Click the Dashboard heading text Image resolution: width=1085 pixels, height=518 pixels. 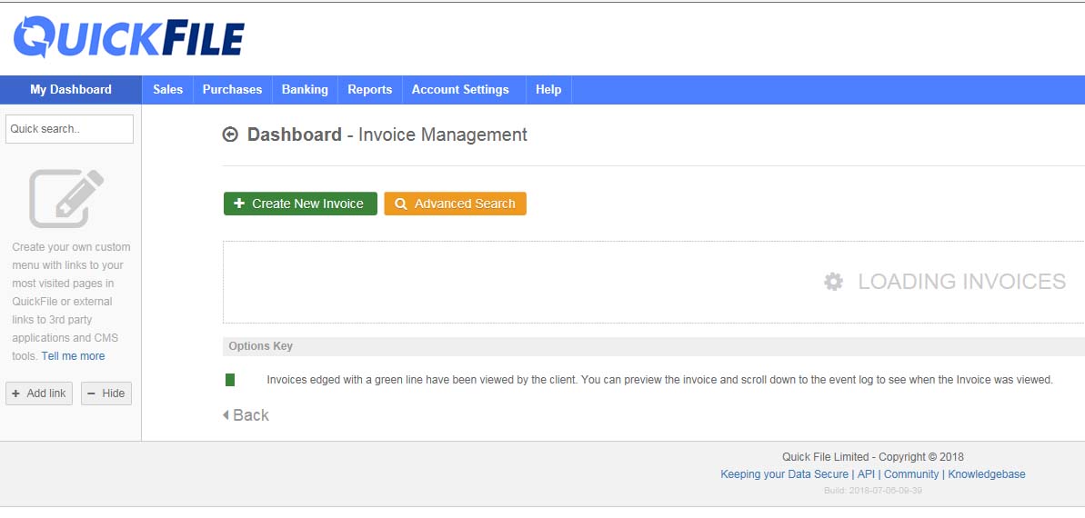coord(295,134)
